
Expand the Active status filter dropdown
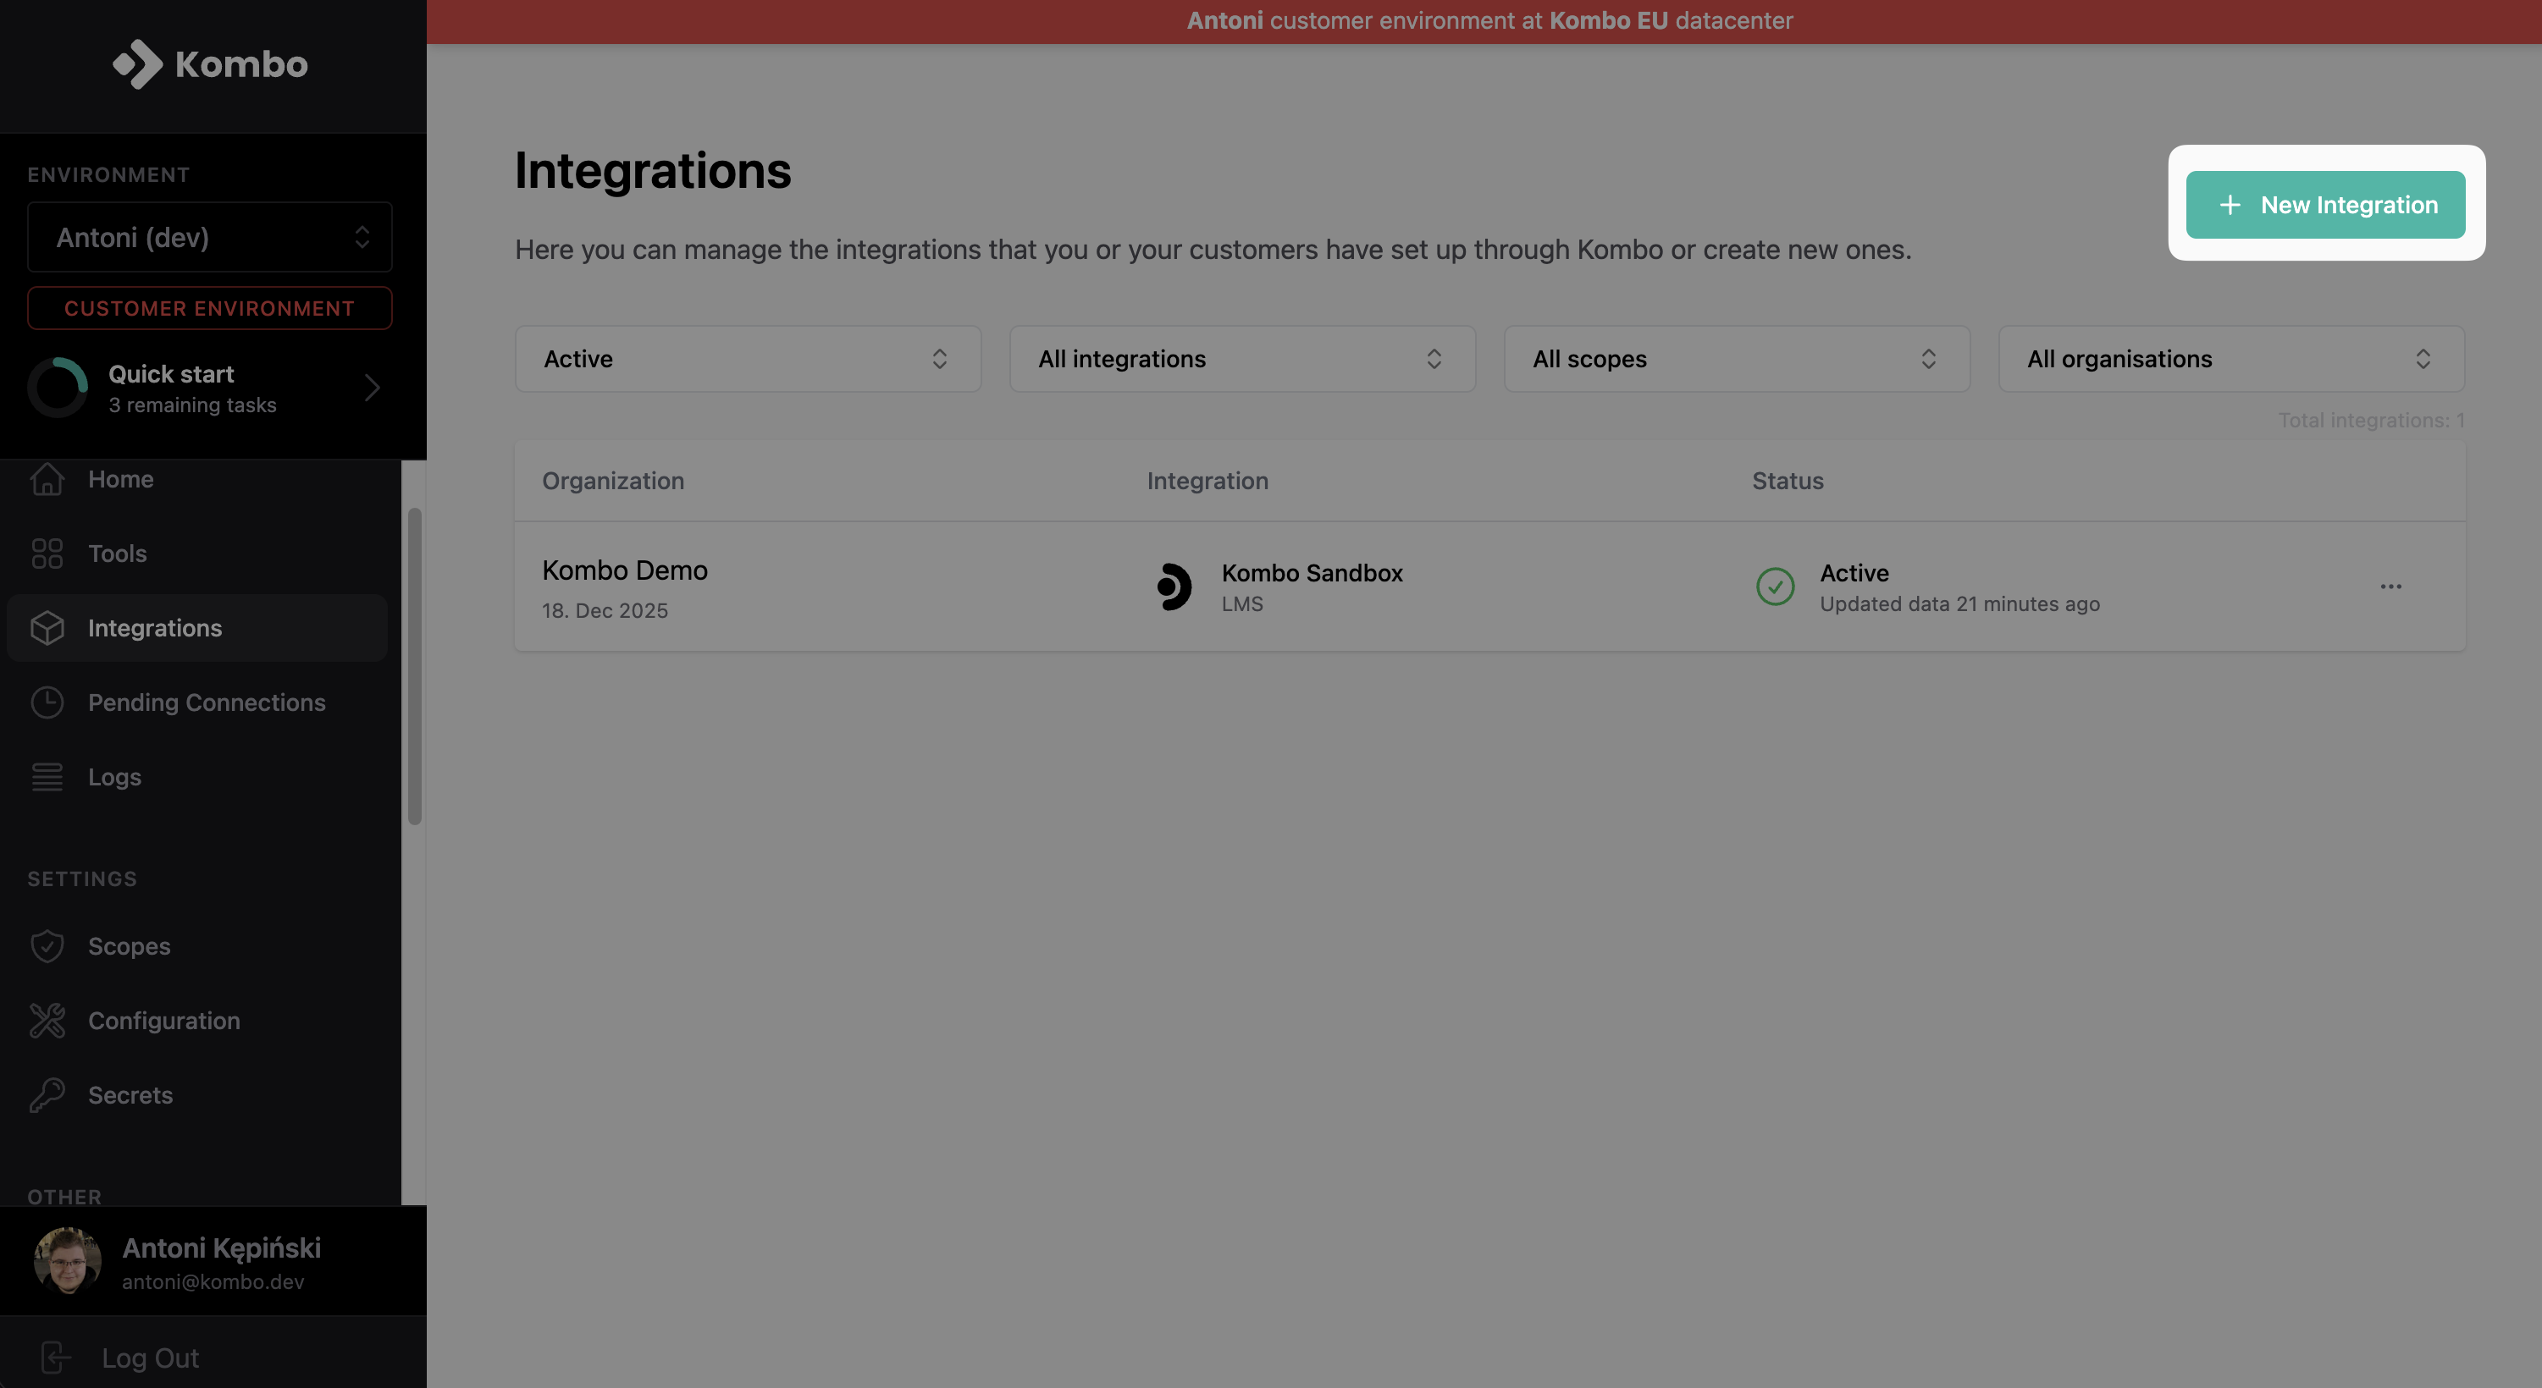[x=747, y=358]
